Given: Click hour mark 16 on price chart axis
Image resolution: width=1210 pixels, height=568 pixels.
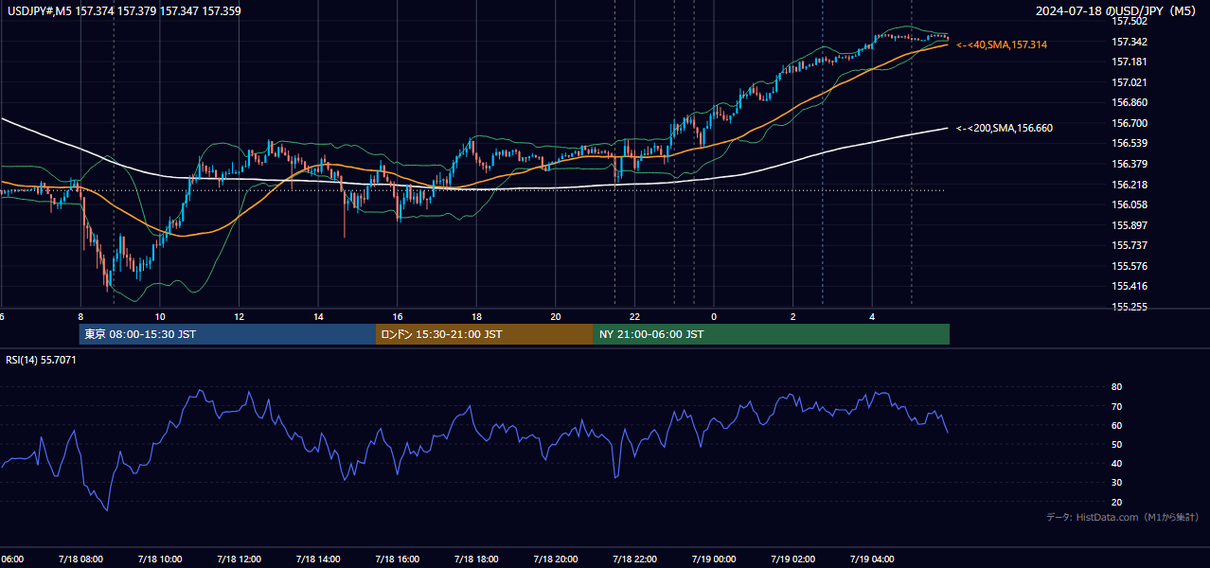Looking at the screenshot, I should click(x=398, y=316).
